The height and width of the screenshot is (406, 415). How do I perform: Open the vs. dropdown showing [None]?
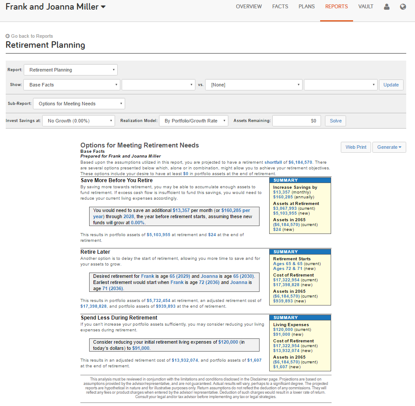tap(254, 85)
